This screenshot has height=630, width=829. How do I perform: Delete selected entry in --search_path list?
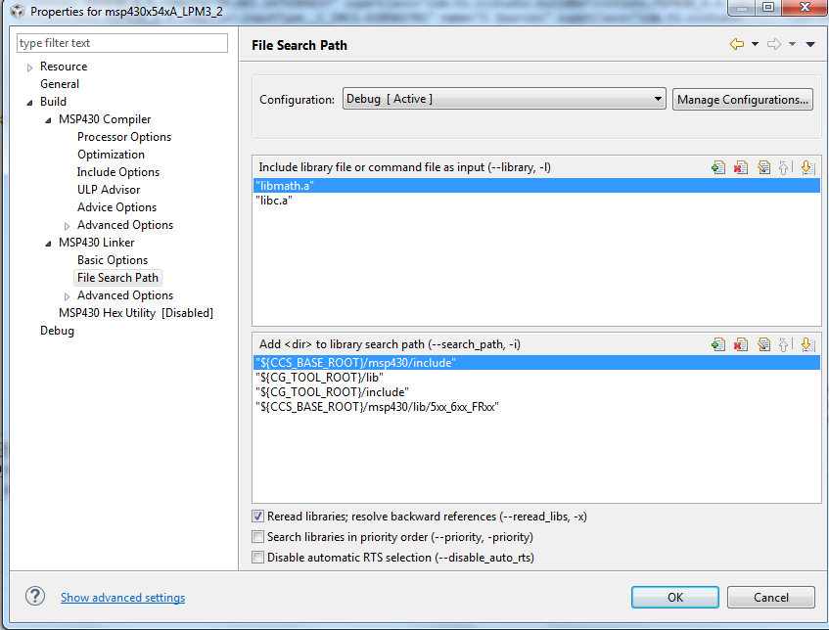(x=741, y=345)
